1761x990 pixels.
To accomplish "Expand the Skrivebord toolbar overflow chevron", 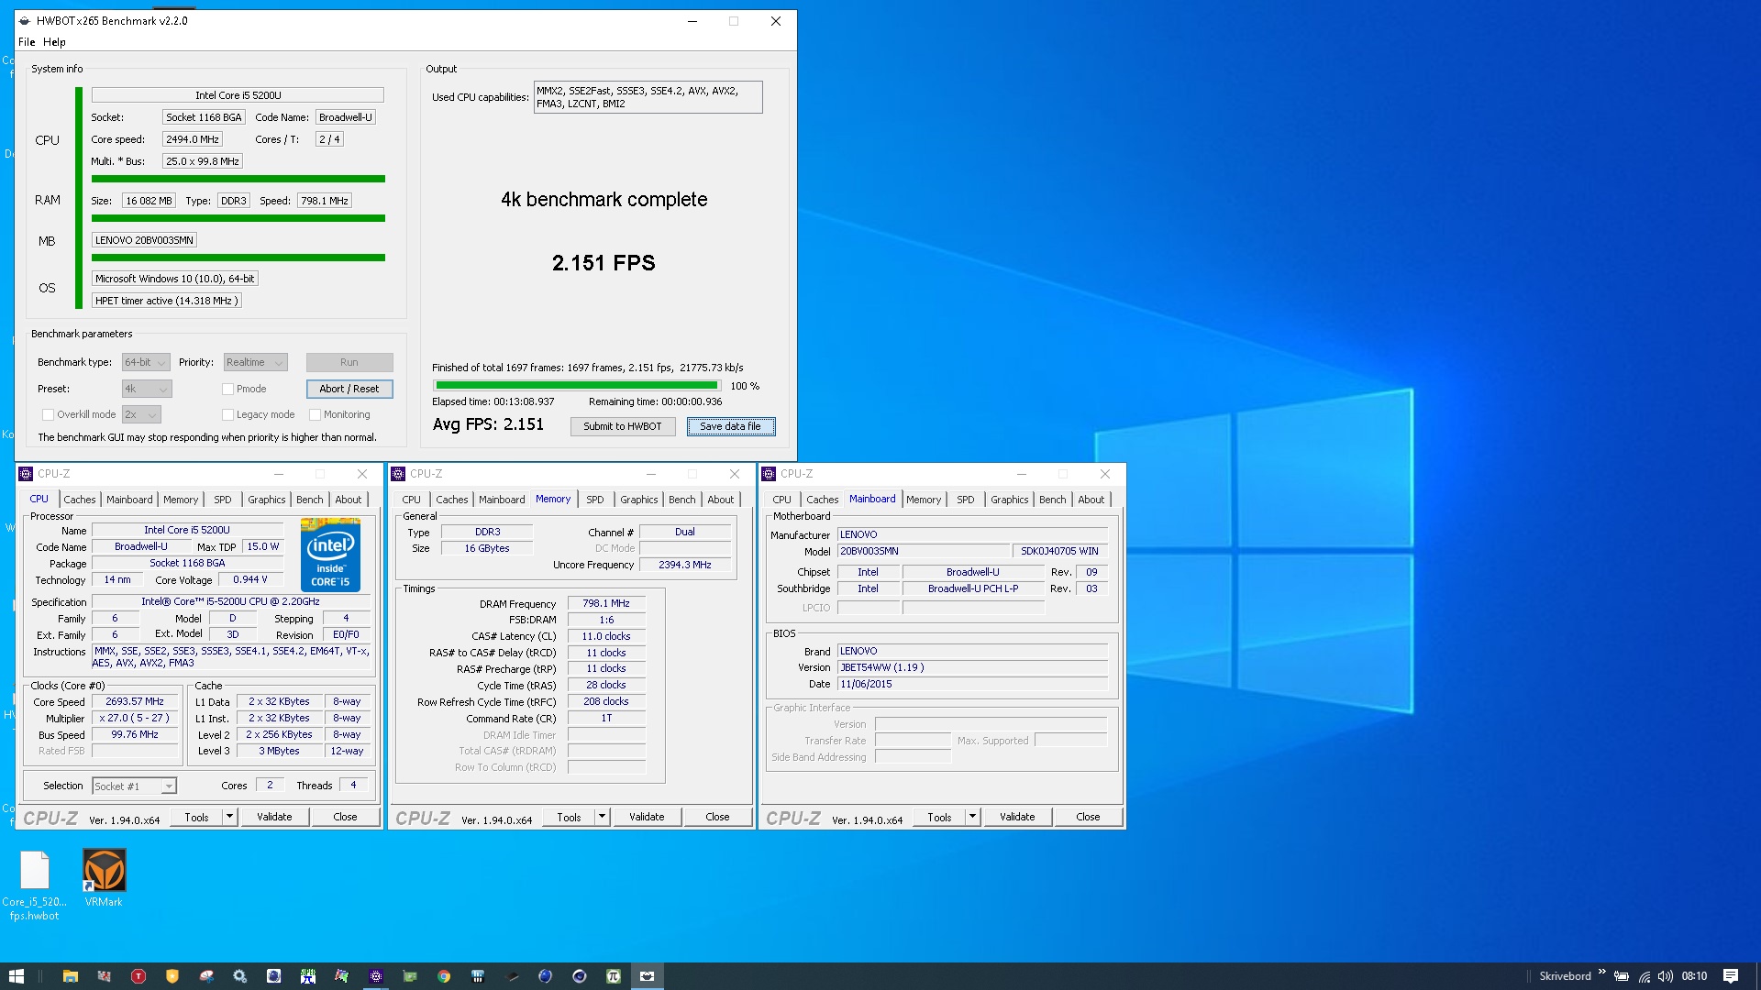I will click(x=1602, y=973).
